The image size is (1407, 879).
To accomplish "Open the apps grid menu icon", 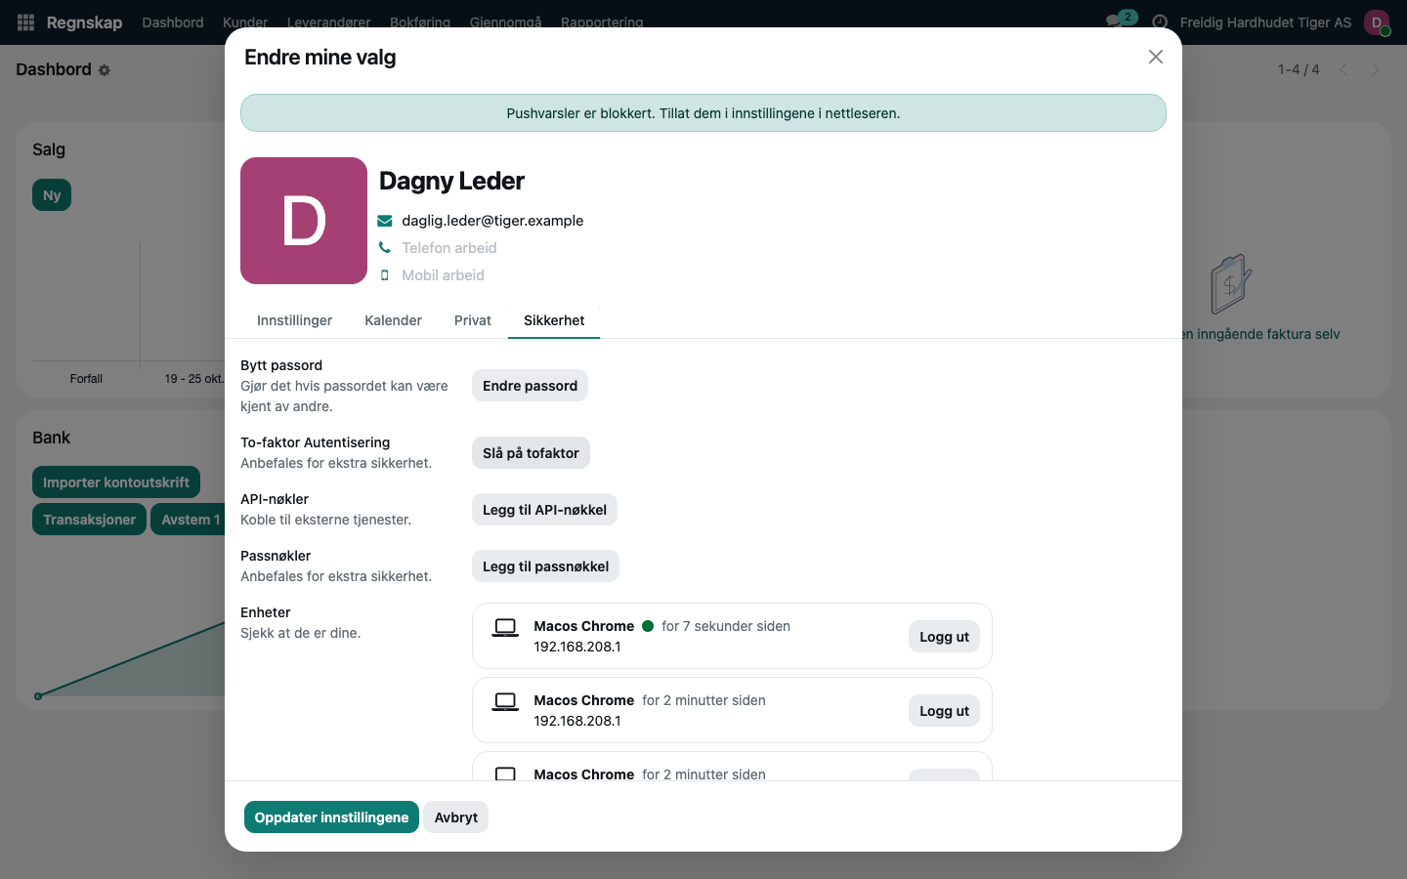I will 26,21.
